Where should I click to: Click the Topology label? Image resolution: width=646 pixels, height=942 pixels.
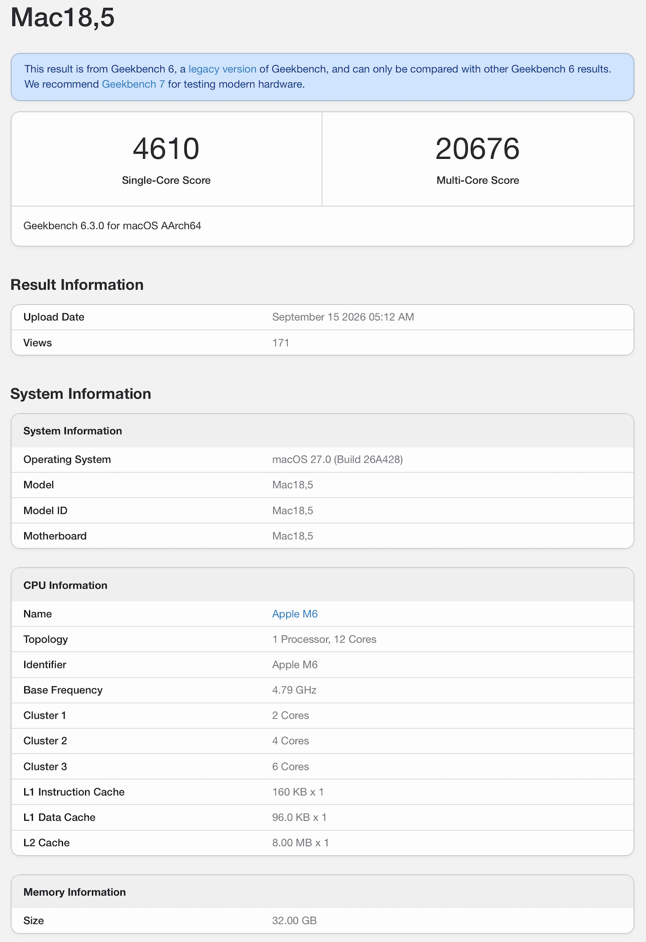tap(46, 639)
